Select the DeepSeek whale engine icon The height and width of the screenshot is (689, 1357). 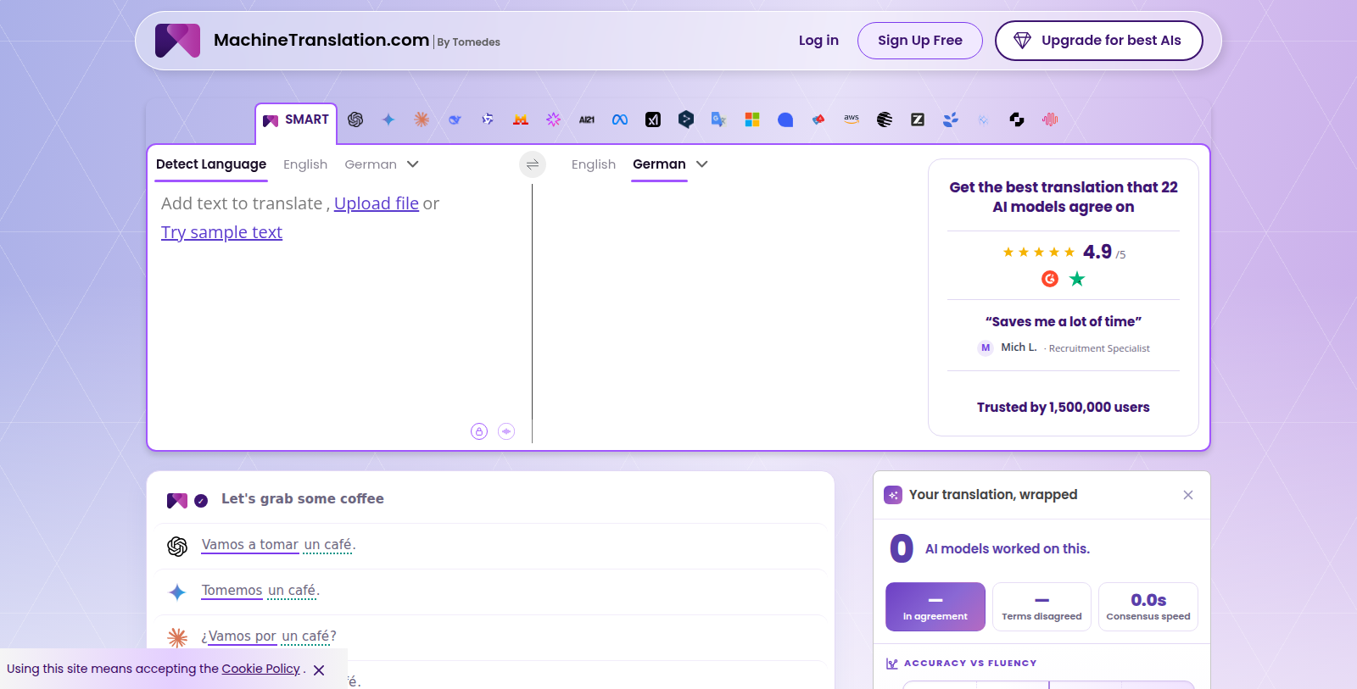tap(455, 119)
